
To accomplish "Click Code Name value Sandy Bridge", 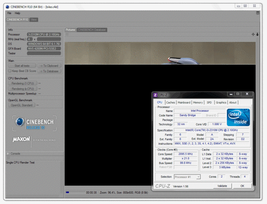I will click(x=188, y=115).
